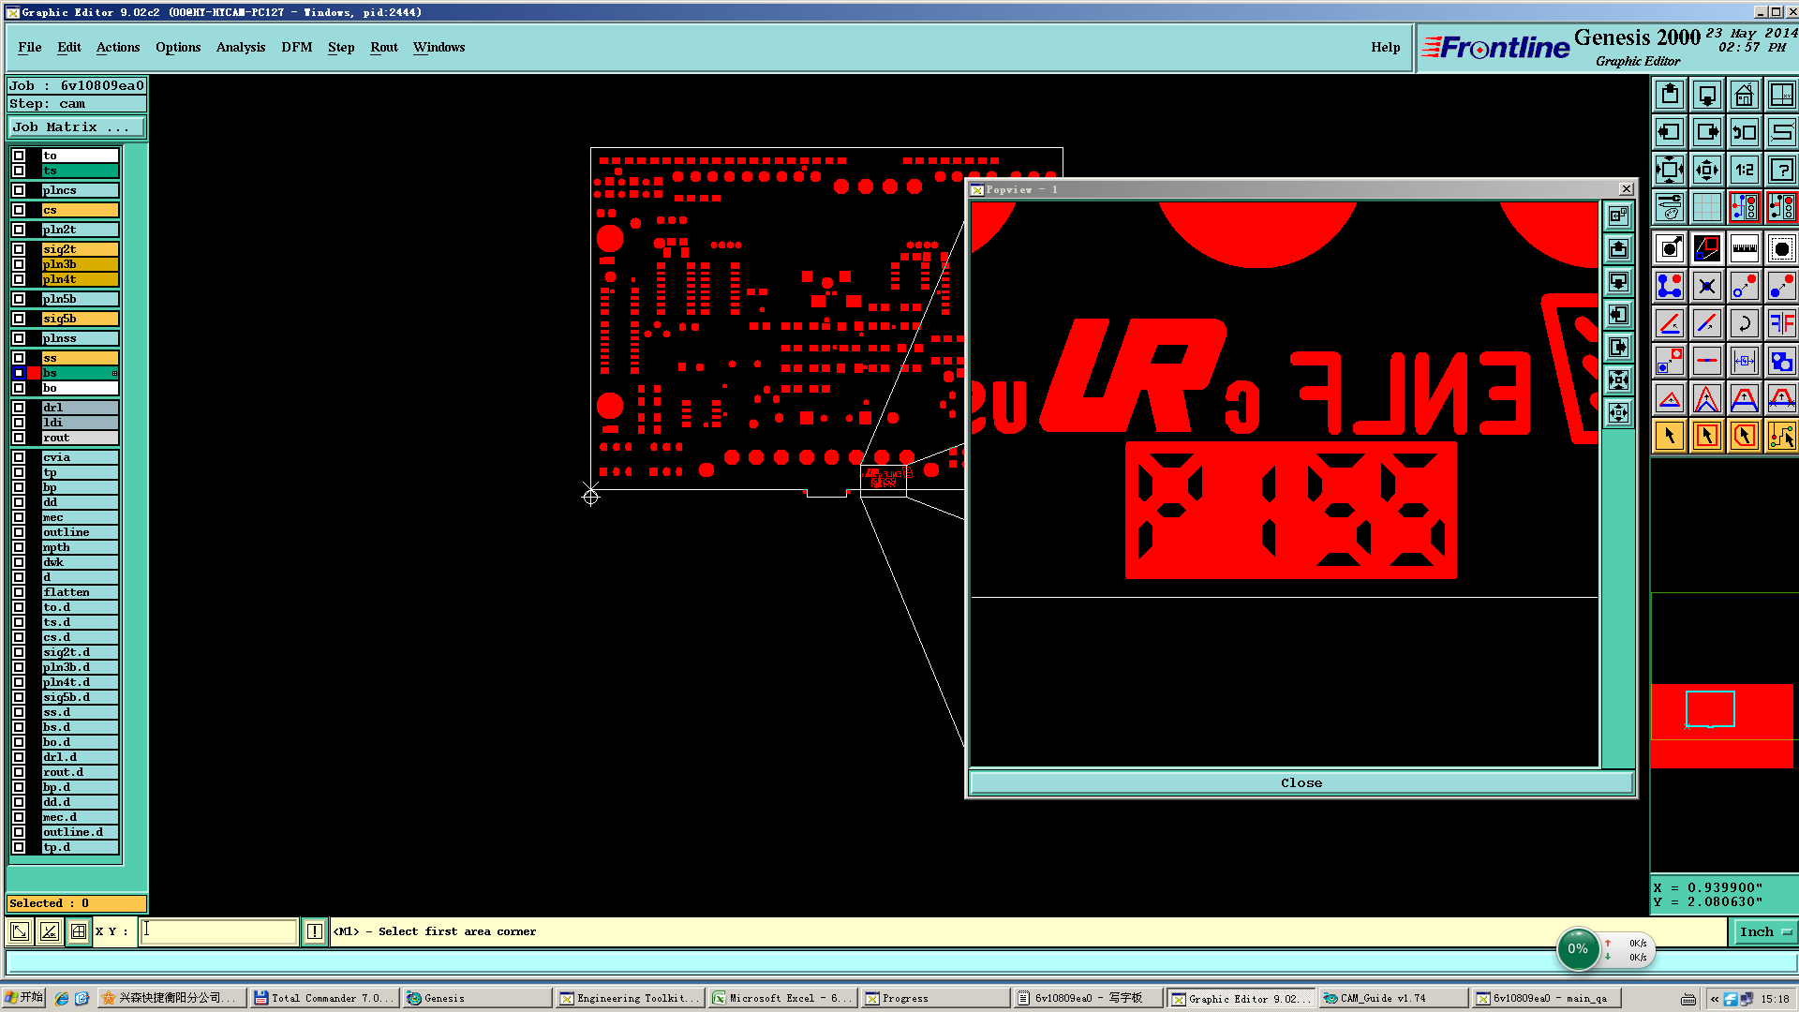Click the Close button in Popview
The image size is (1799, 1012).
tap(1301, 782)
